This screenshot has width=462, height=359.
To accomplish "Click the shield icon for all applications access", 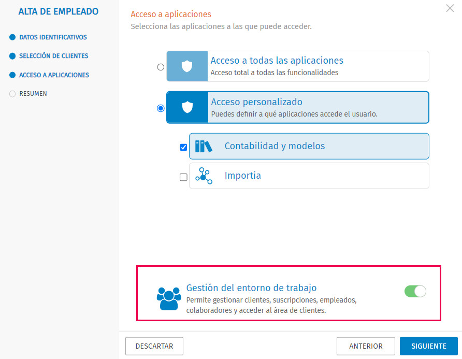I will pos(187,66).
